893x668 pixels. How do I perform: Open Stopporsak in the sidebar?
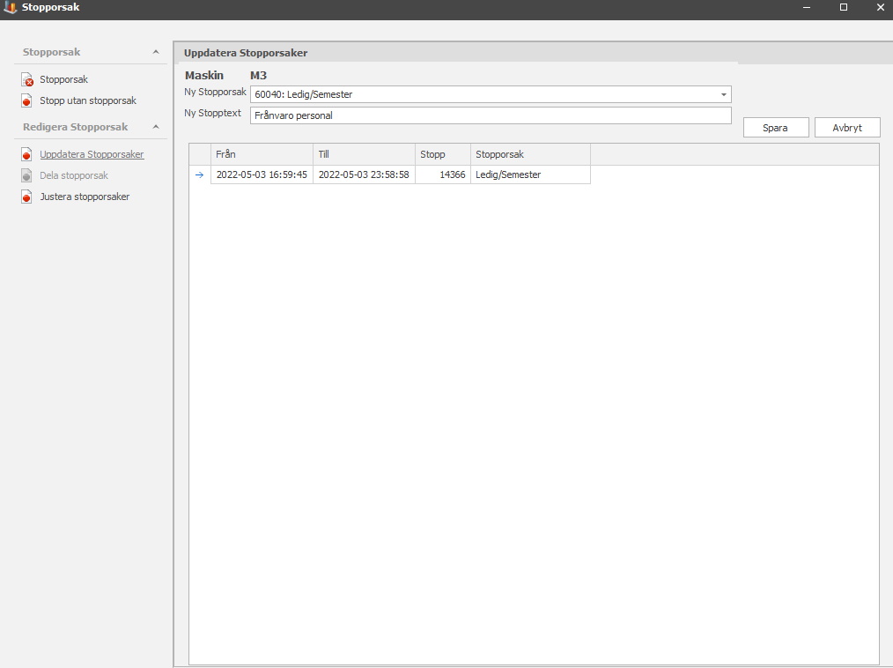tap(63, 79)
